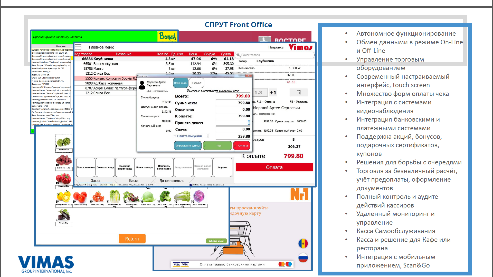
Task: Click the artichoke product thumbnail
Action: point(63,142)
